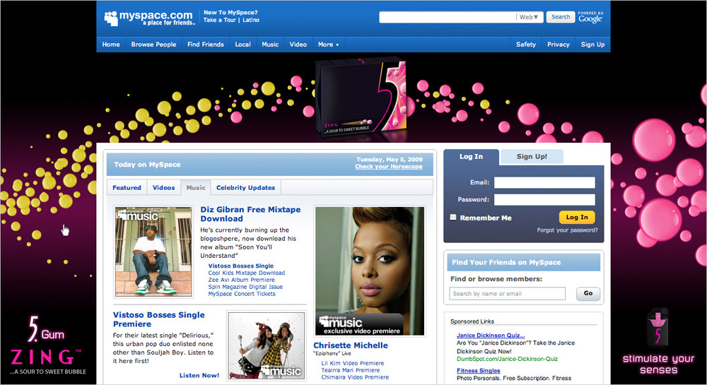Screen dimensions: 707x385
Task: Click the Vistoso Bosses Single small link
Action: tap(241, 266)
